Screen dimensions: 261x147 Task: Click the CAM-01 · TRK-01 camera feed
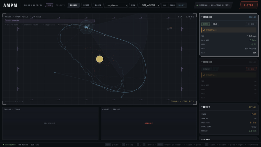pyautogui.click(x=50, y=123)
